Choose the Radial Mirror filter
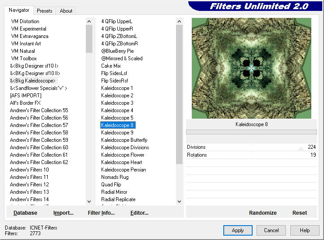This screenshot has width=324, height=240. click(114, 192)
